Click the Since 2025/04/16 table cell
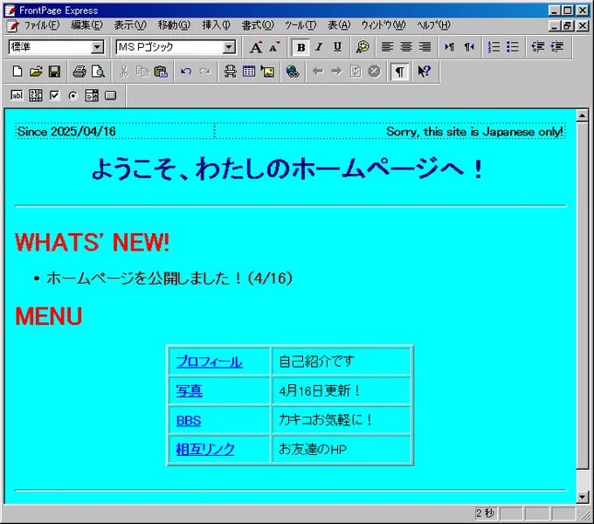 coord(114,131)
